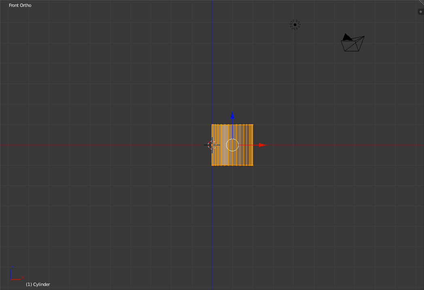Click the red X-axis manipulator arrow
The height and width of the screenshot is (290, 424).
262,145
